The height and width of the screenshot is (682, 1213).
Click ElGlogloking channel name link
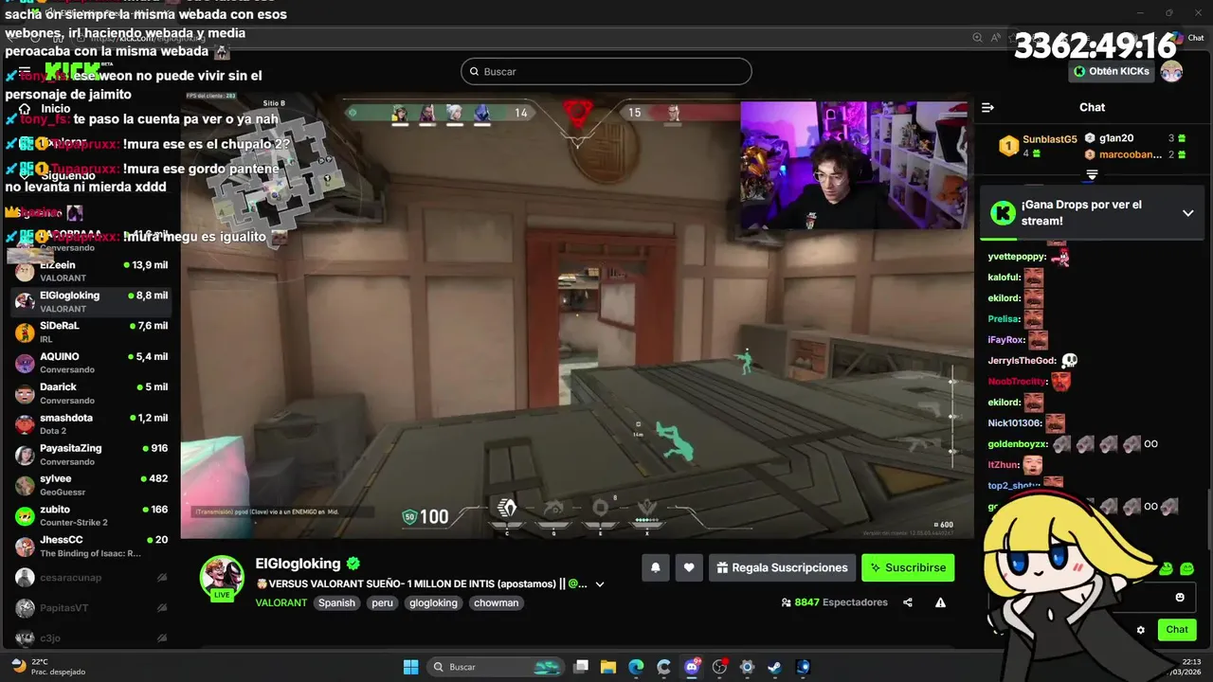(x=298, y=564)
